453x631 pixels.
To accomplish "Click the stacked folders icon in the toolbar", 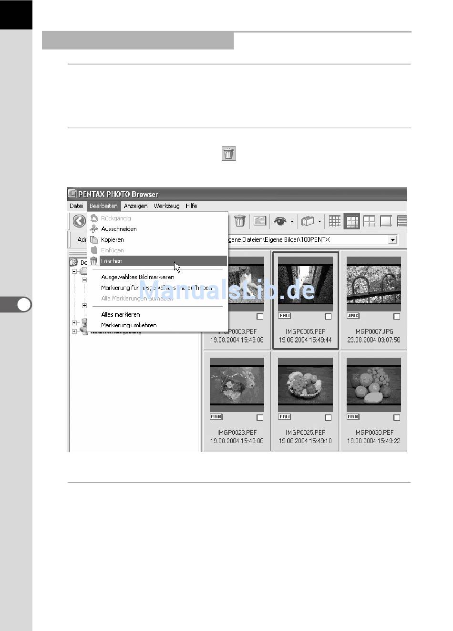I will [308, 221].
